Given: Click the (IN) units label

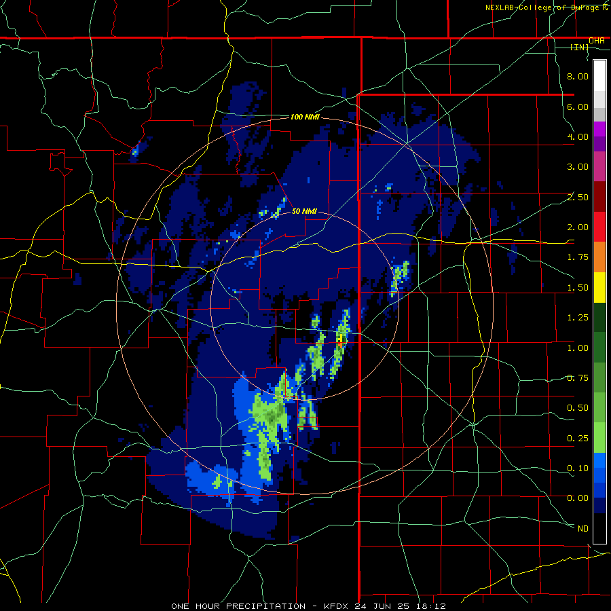Looking at the screenshot, I should point(580,47).
